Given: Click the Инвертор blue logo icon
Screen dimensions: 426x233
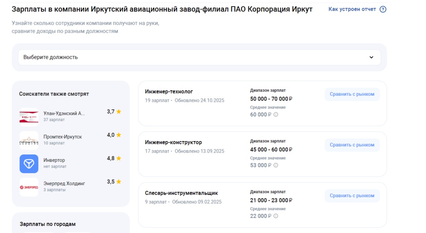Looking at the screenshot, I should 29,164.
